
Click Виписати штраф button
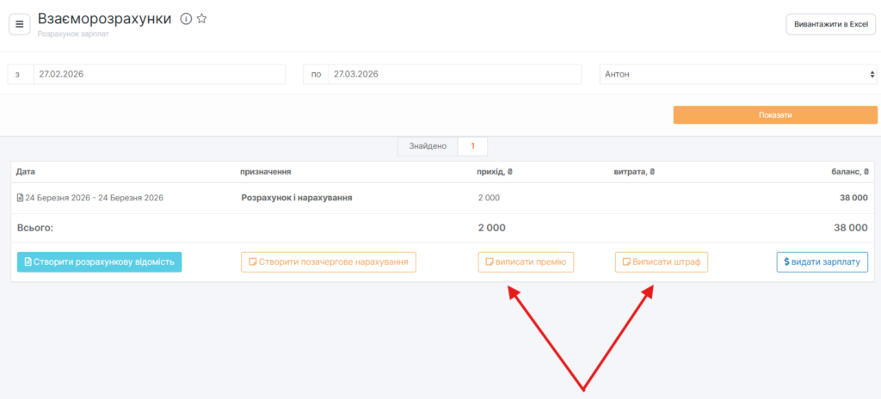click(661, 261)
